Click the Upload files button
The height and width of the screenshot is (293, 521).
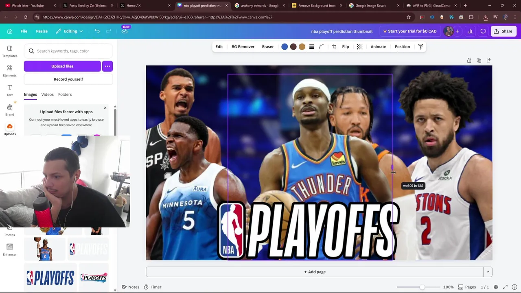62,66
